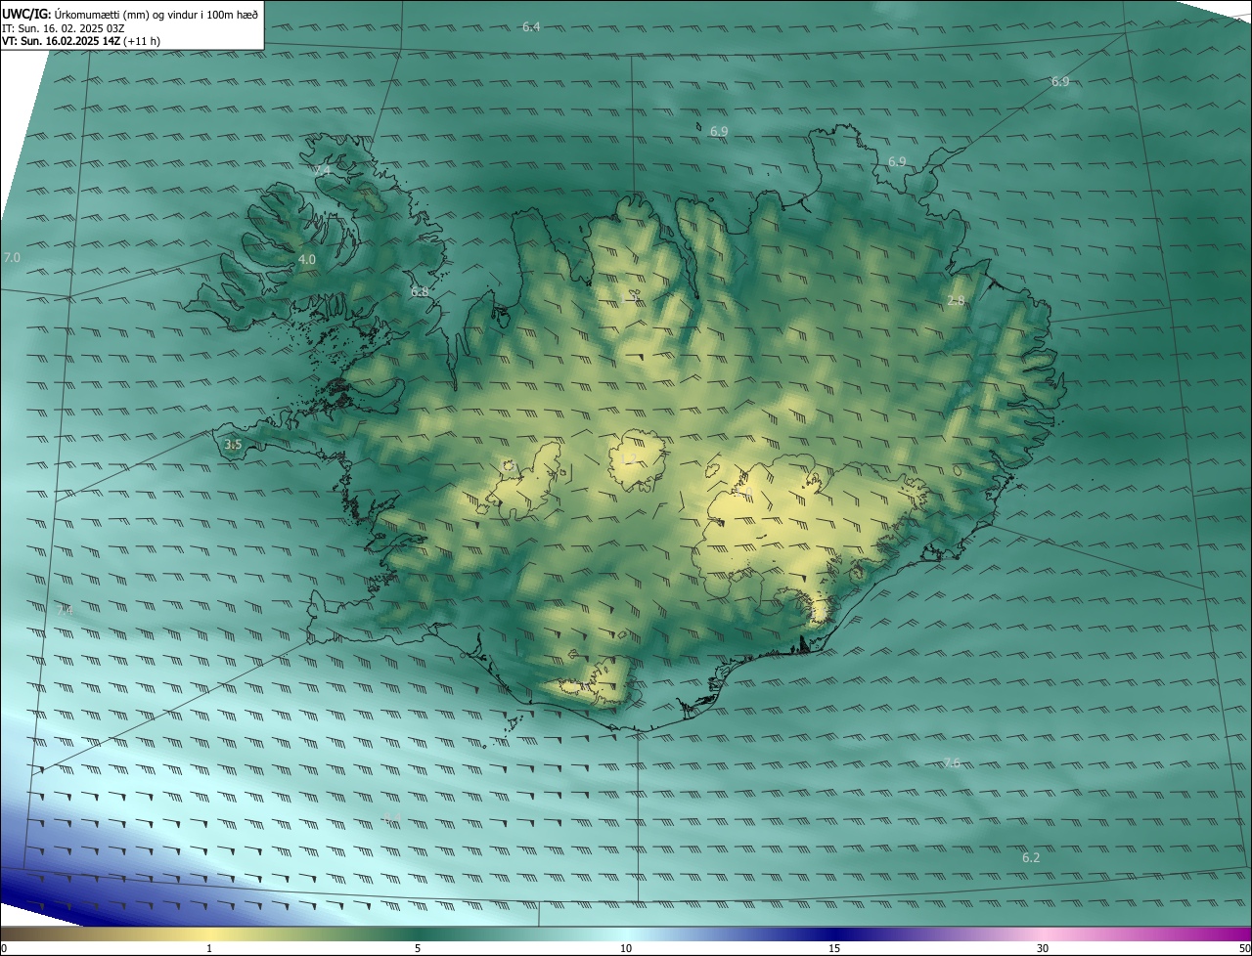Viewport: 1252px width, 956px height.
Task: Click the 50 label on the color scale
Action: point(1244,948)
